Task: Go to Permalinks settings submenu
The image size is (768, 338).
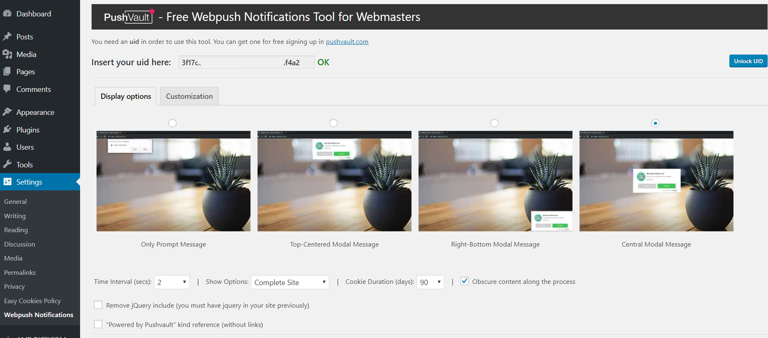Action: point(20,272)
